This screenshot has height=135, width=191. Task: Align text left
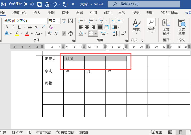click(81, 27)
